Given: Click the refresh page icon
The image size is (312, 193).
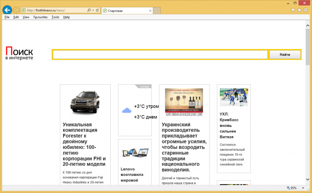Looking at the screenshot, I should click(x=97, y=10).
